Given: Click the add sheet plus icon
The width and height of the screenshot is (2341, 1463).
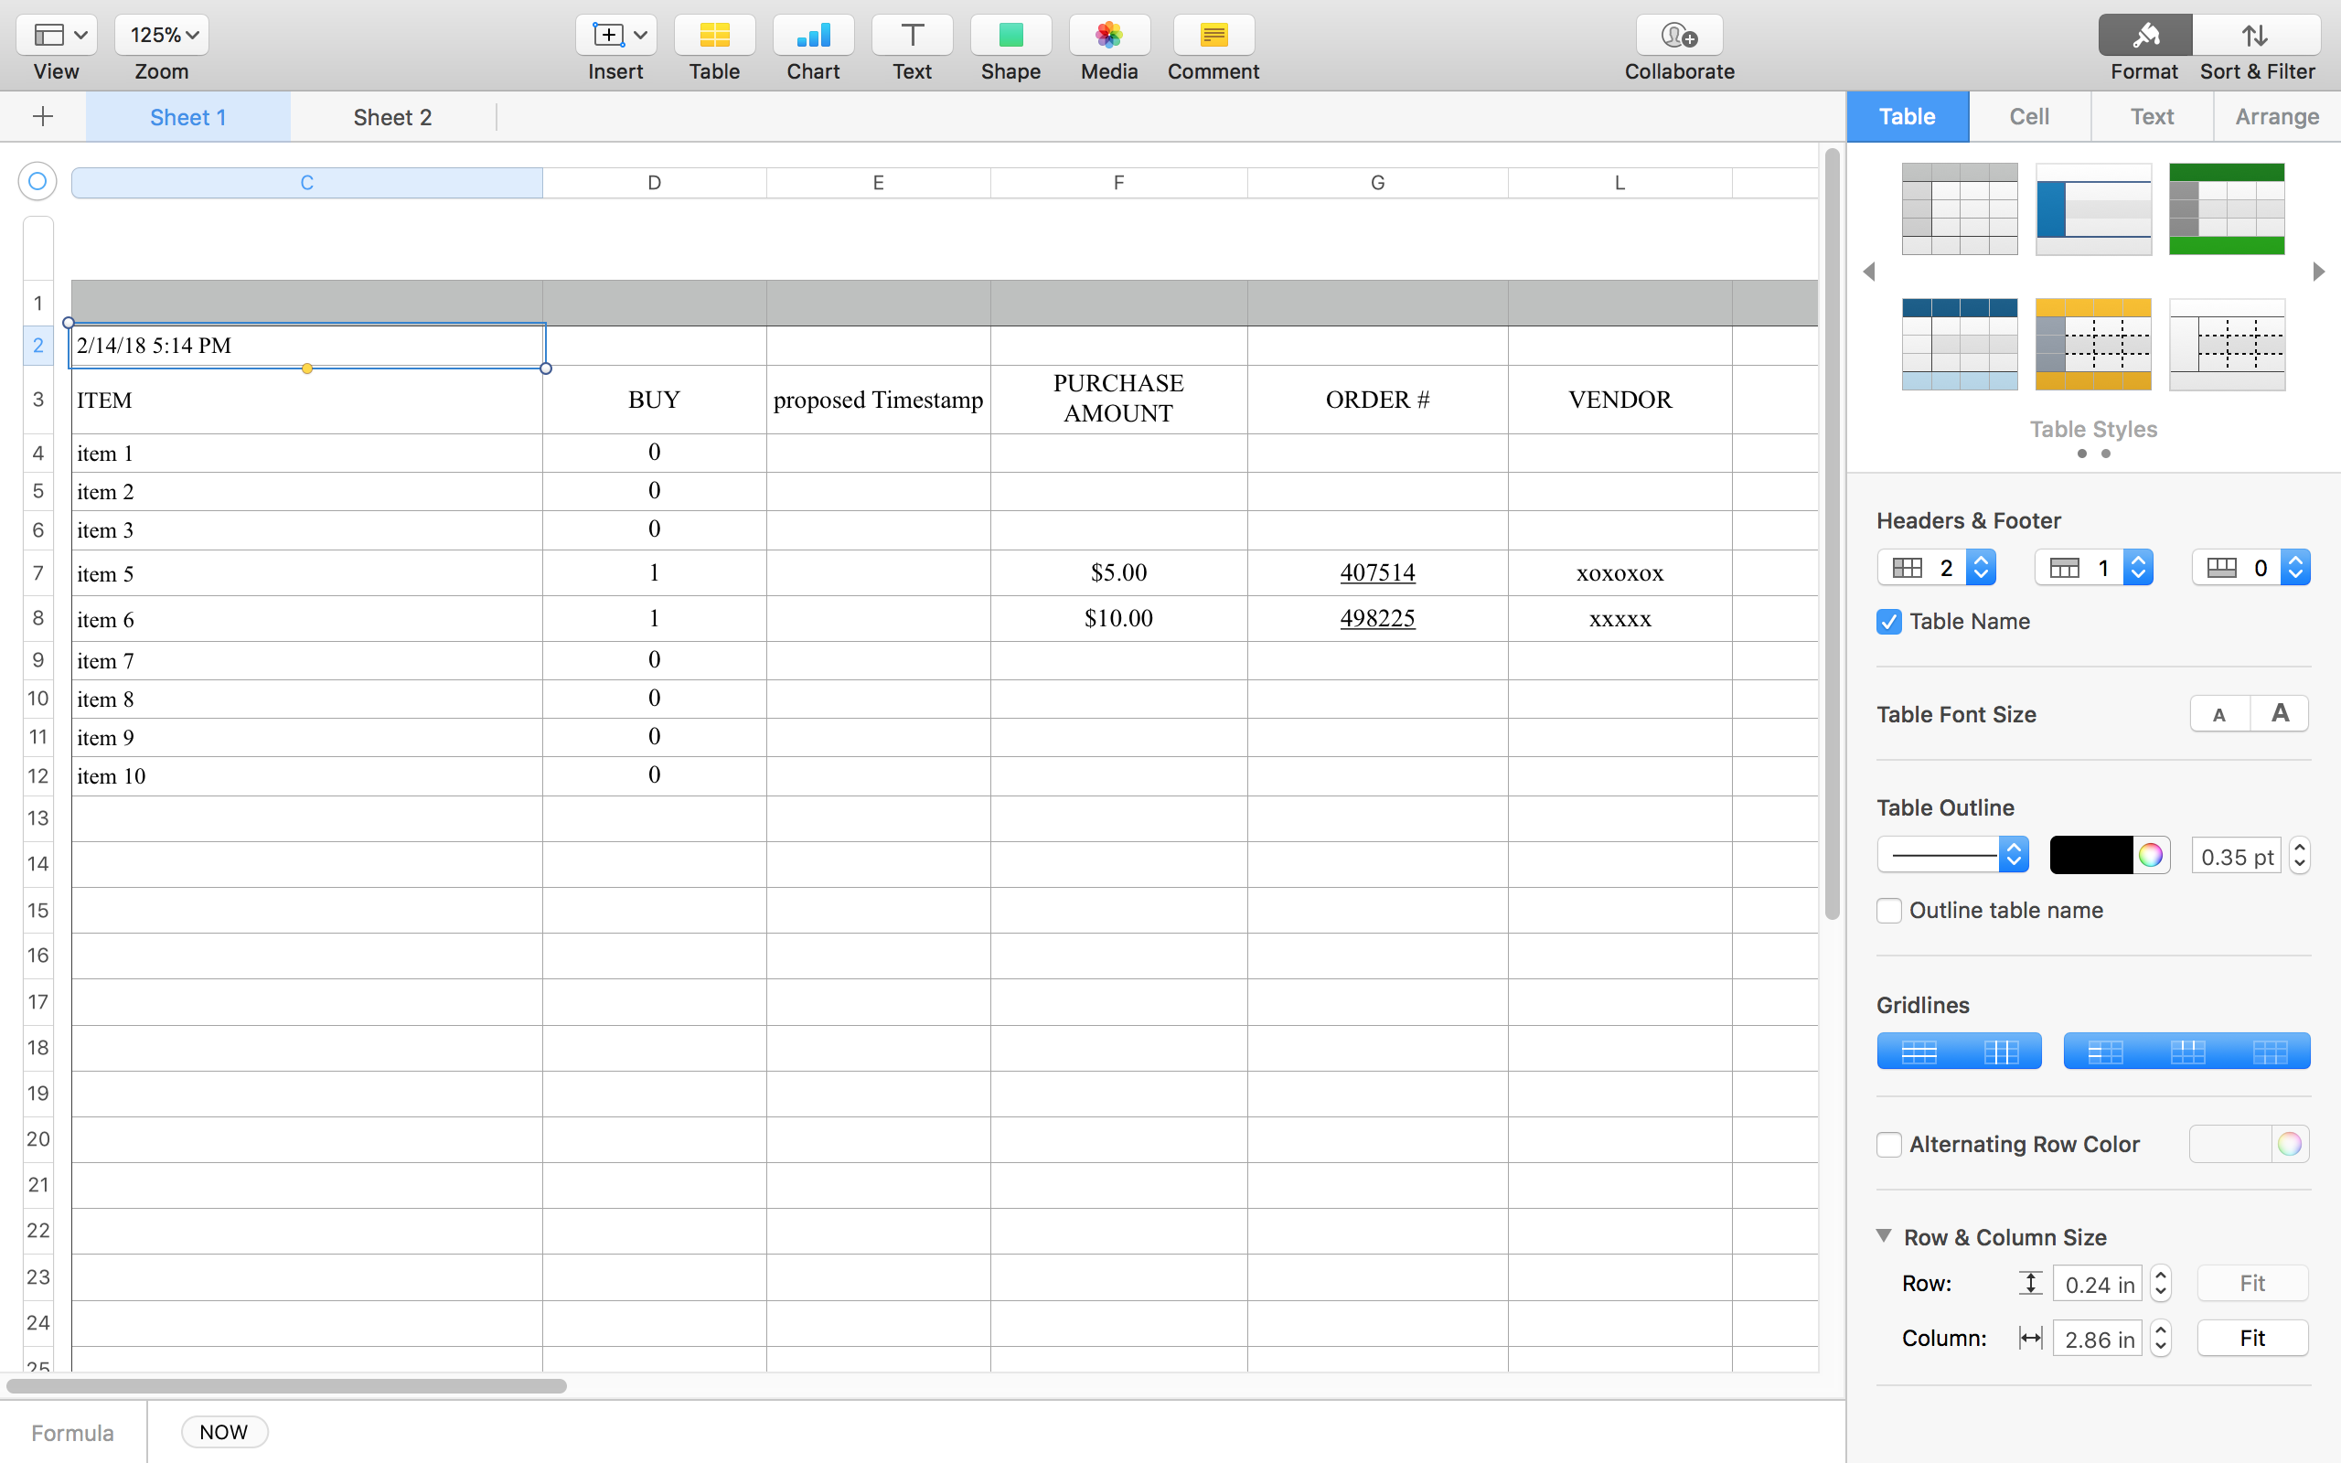Looking at the screenshot, I should point(43,117).
